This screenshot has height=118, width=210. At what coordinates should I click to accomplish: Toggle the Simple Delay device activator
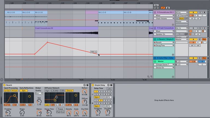tap(93, 85)
